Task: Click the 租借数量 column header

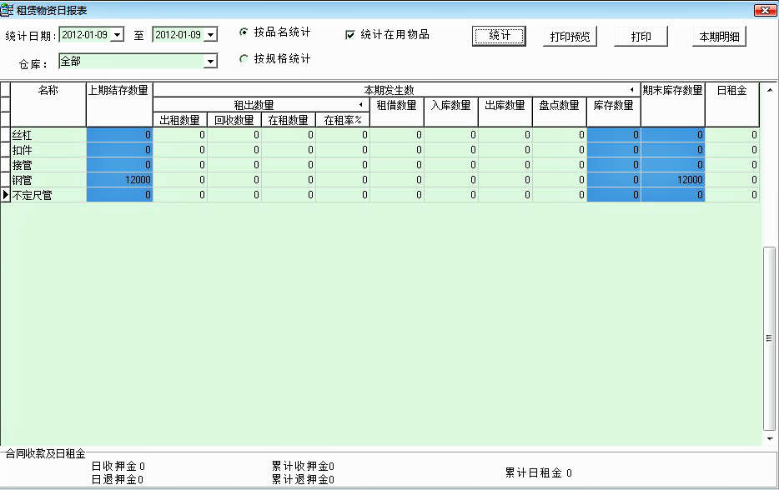Action: tap(396, 112)
